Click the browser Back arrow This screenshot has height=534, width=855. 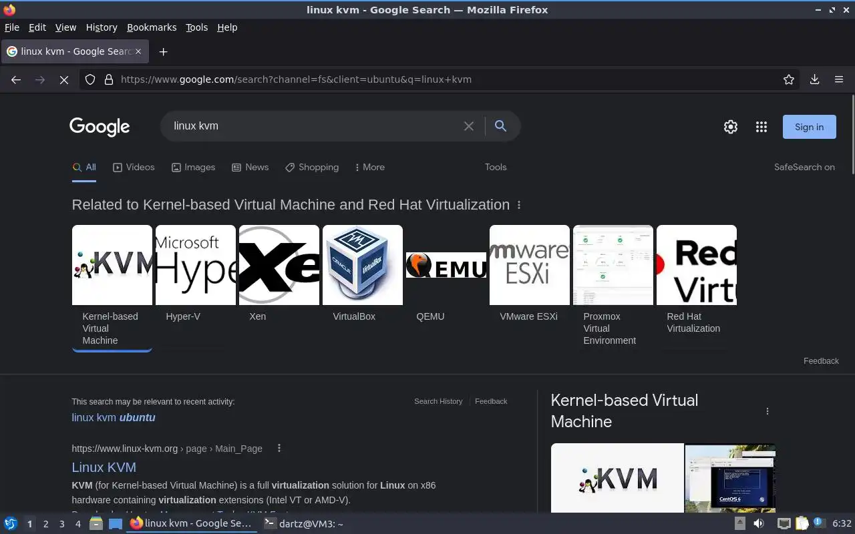pyautogui.click(x=16, y=79)
